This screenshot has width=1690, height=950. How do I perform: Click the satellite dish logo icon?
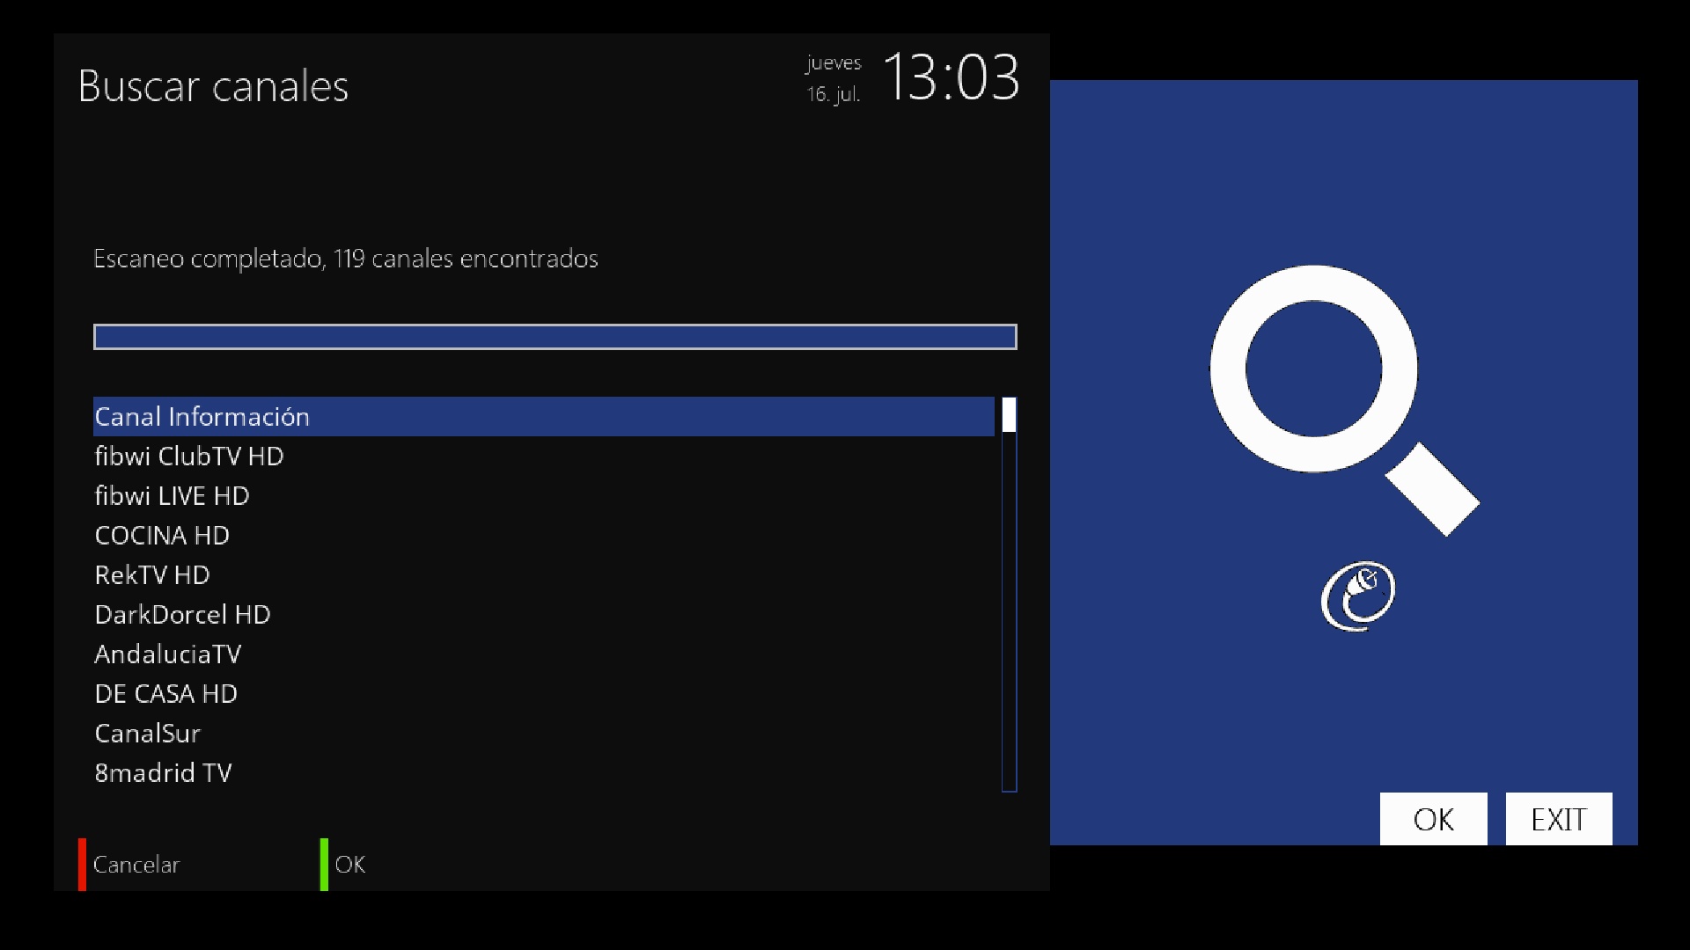1358,596
